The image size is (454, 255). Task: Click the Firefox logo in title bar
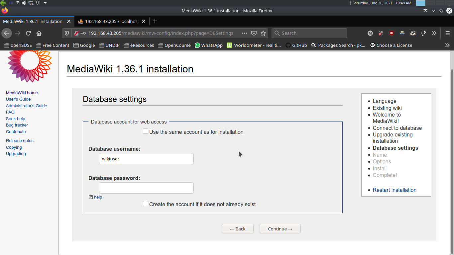[x=4, y=11]
